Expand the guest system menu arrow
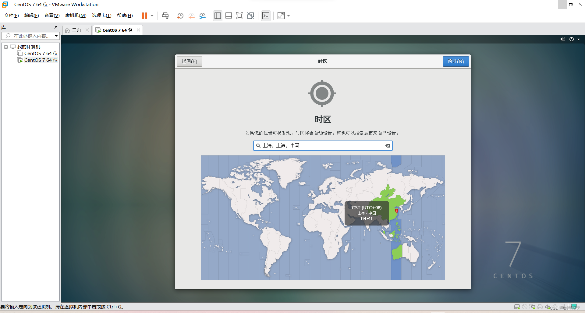The width and height of the screenshot is (585, 313). coord(579,39)
